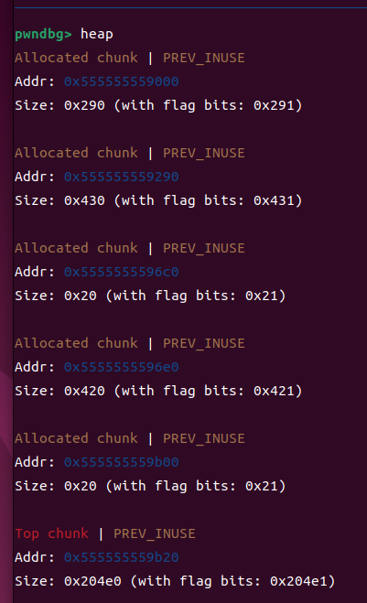Click the 0x20 size line under 0x5555555596c0

(x=150, y=296)
